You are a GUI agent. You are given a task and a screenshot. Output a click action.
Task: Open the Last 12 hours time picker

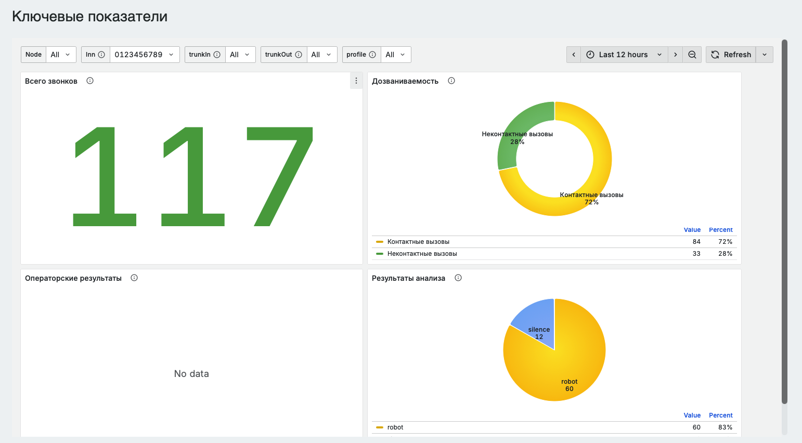tap(624, 55)
